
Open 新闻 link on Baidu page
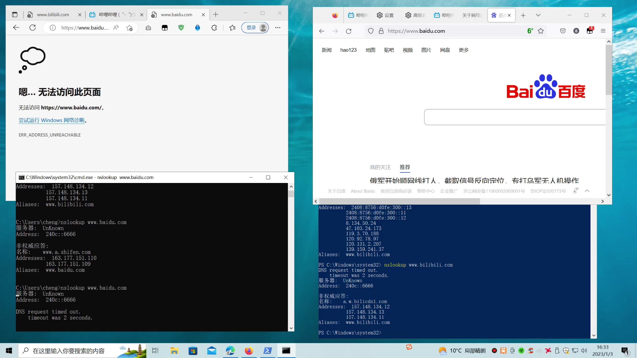point(326,50)
